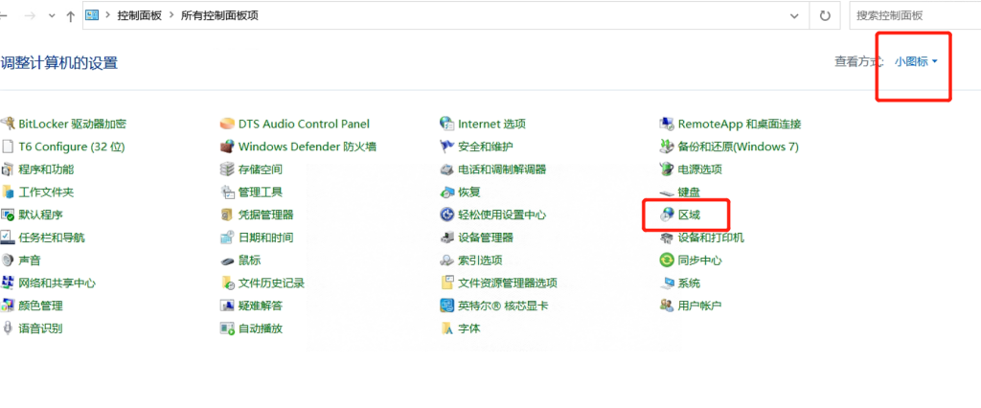Open the 区域 region link
Screen dimensions: 981x408
(689, 215)
